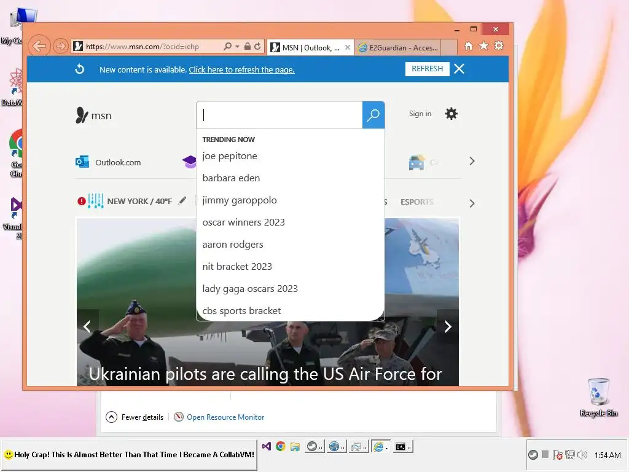Open a new blank tab

pyautogui.click(x=449, y=48)
